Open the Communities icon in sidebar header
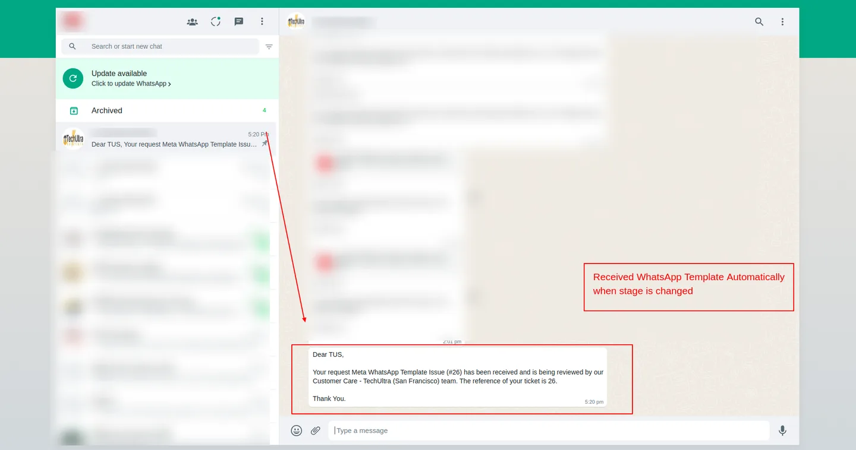 point(192,21)
